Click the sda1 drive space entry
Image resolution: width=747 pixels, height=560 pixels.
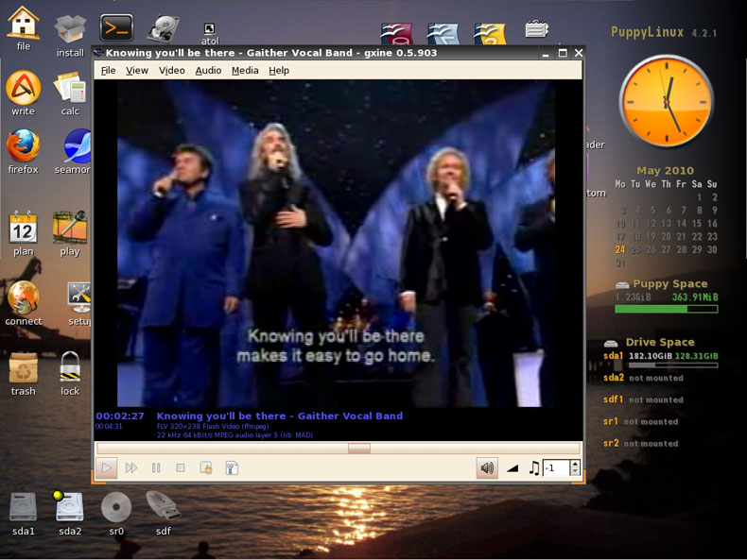click(x=661, y=356)
